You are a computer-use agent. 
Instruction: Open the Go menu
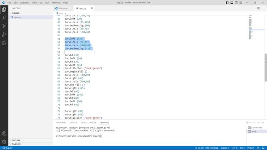point(41,3)
